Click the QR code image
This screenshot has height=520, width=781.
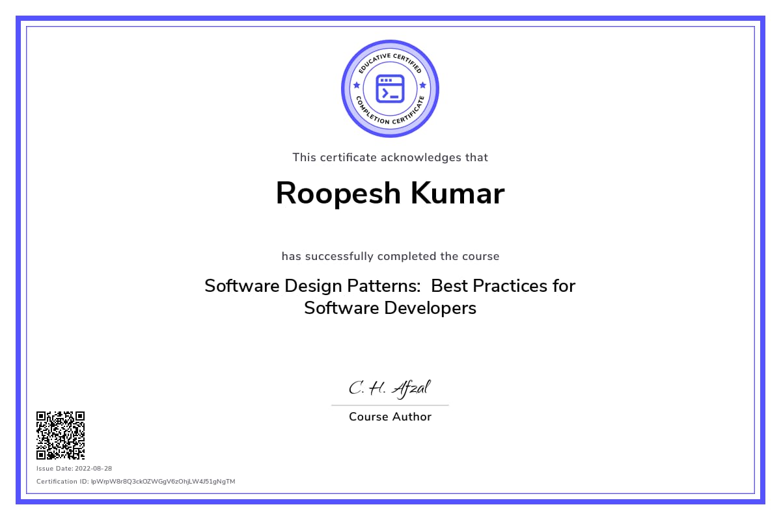(61, 435)
